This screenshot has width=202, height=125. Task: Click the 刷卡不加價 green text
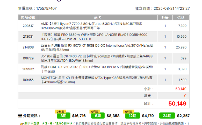coord(32,123)
